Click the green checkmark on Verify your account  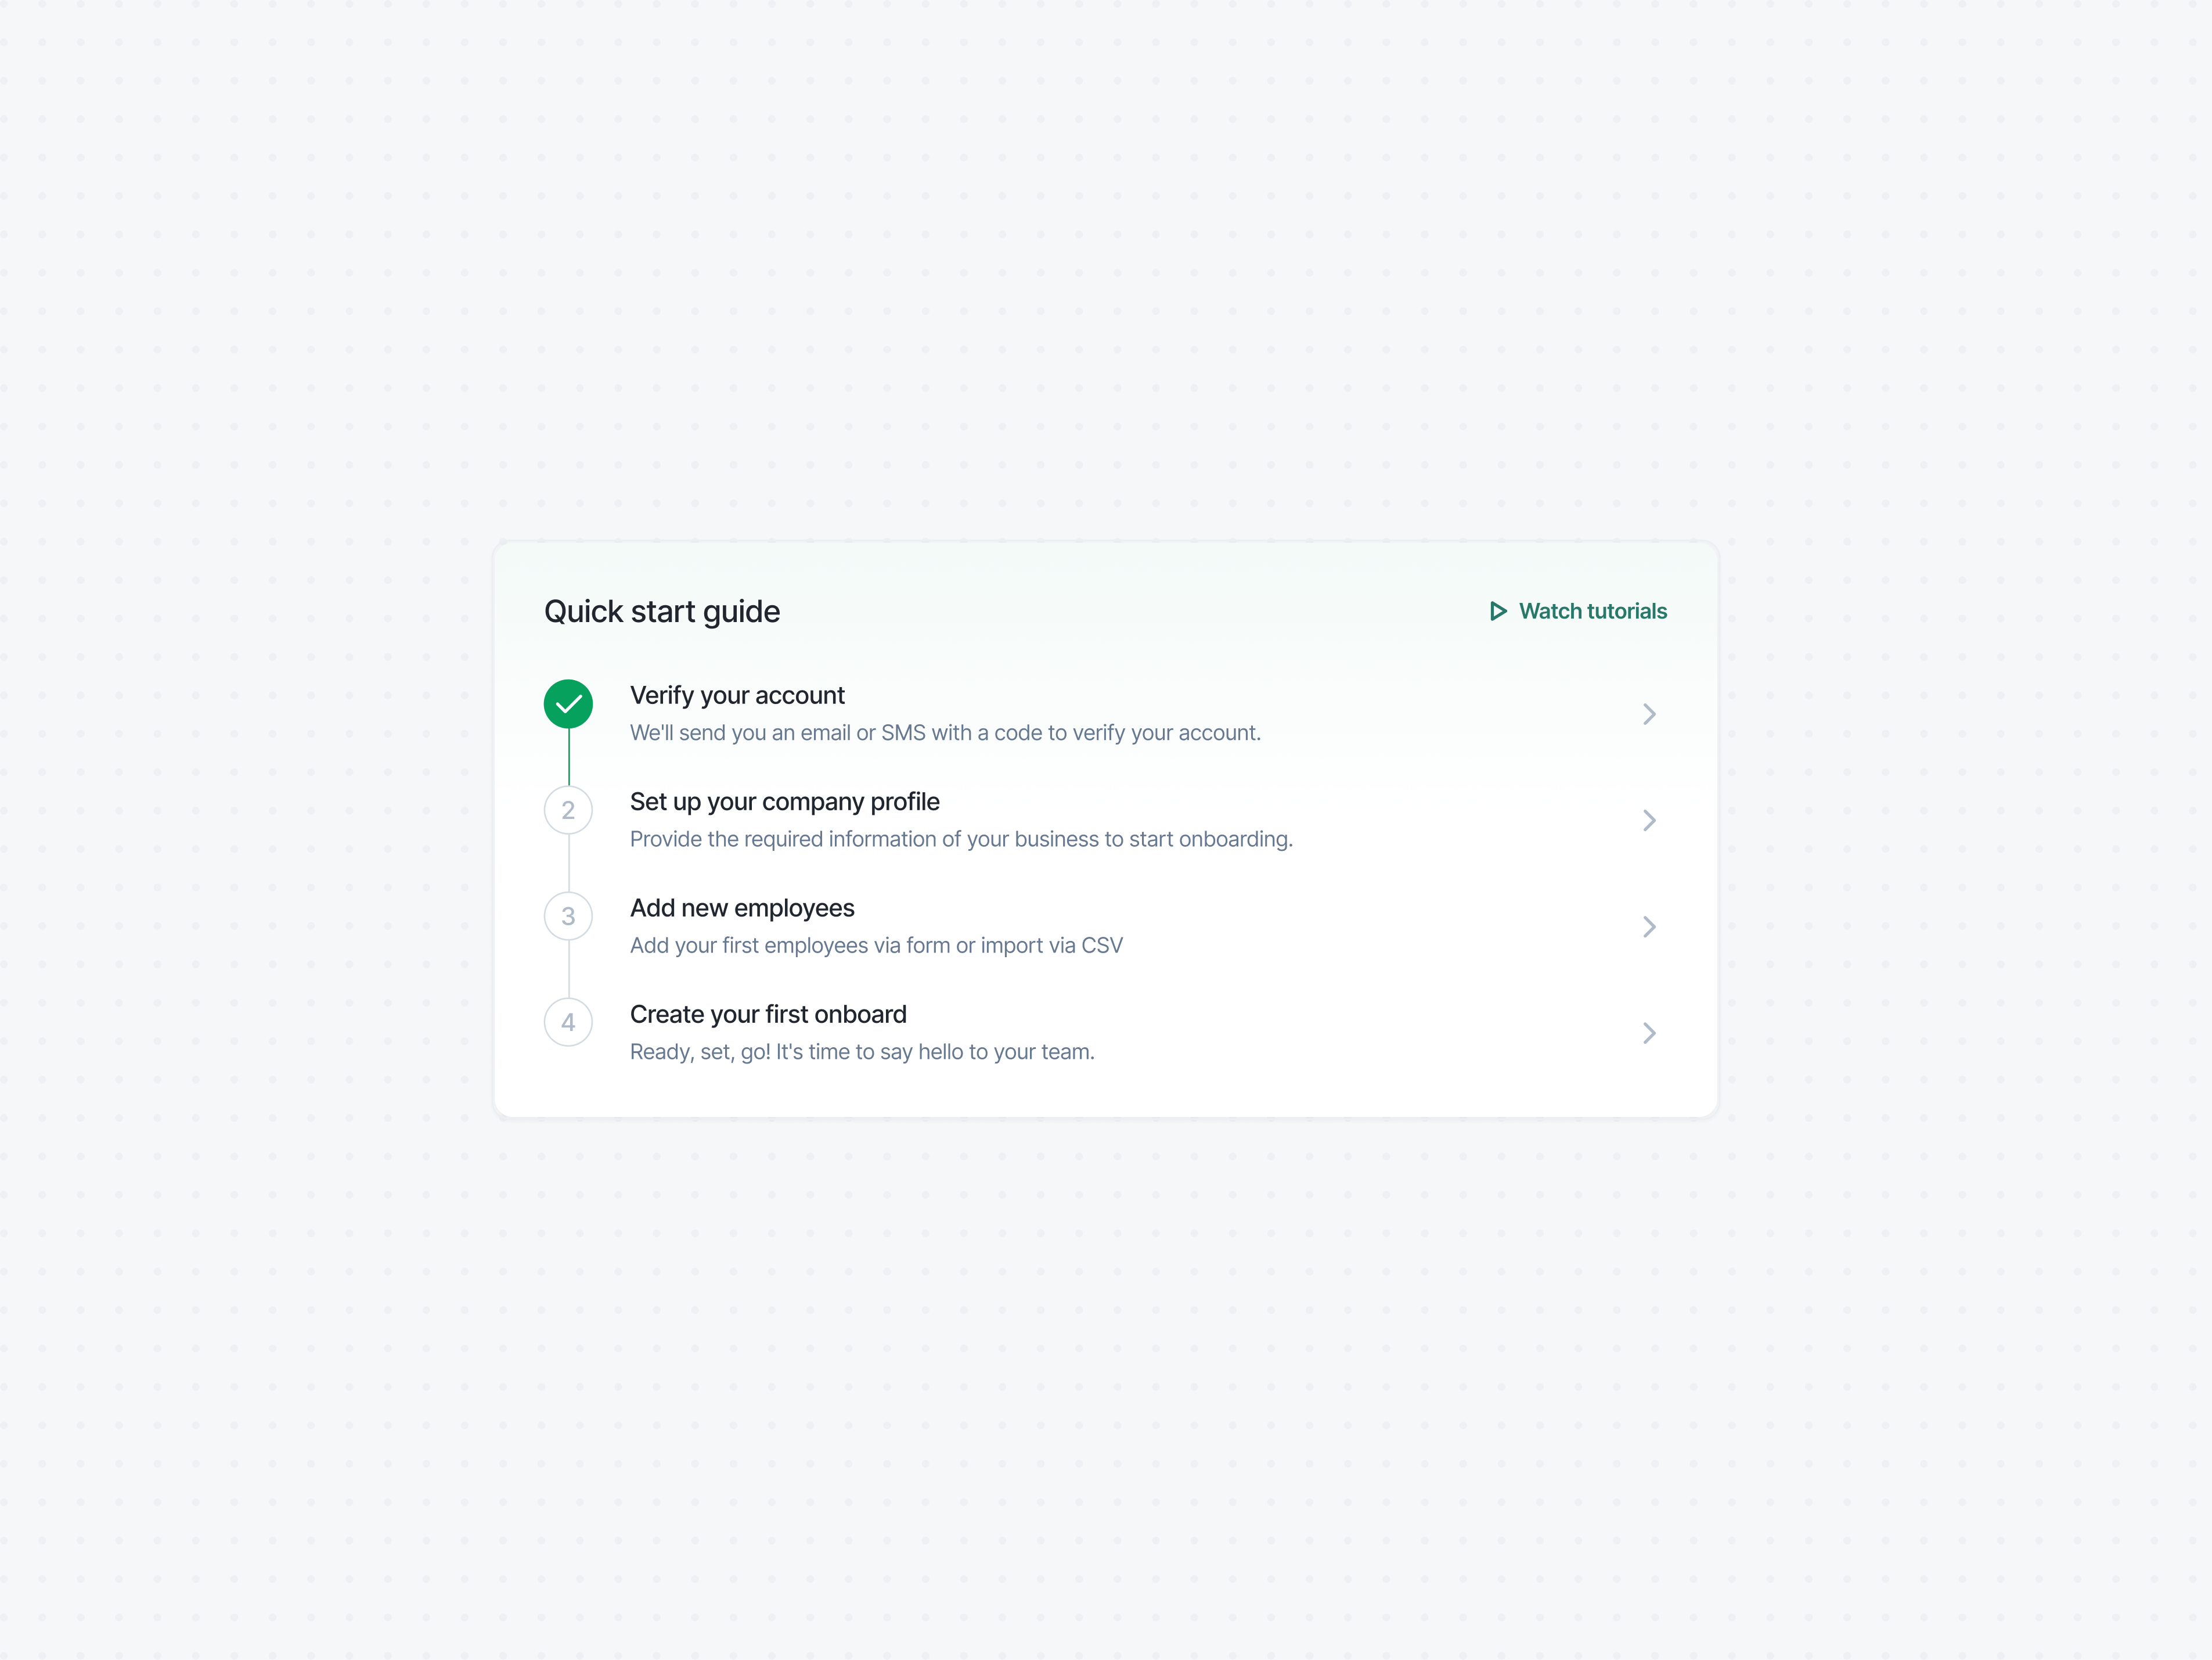(x=568, y=703)
